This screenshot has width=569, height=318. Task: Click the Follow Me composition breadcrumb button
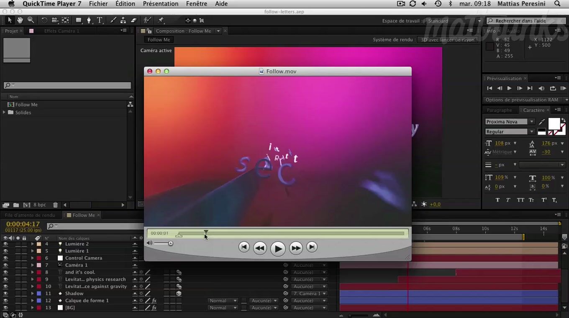click(159, 40)
